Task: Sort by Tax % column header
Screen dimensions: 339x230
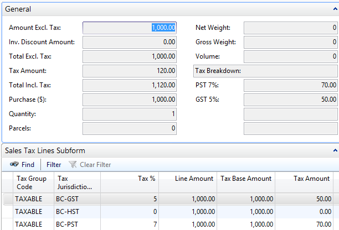Action: pos(130,182)
